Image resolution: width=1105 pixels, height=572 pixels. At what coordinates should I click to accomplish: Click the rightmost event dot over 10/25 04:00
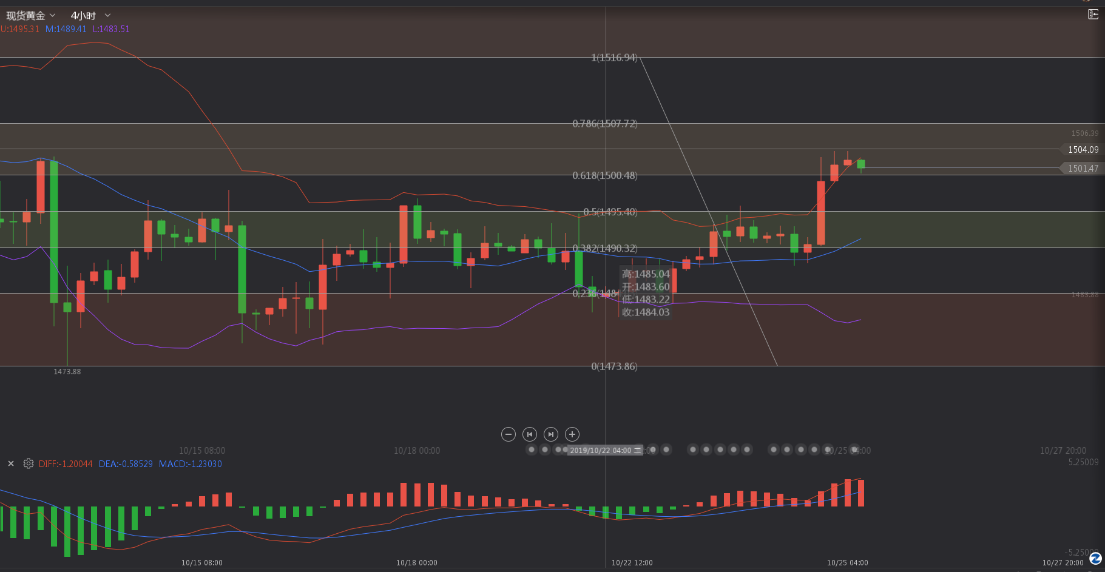[855, 449]
